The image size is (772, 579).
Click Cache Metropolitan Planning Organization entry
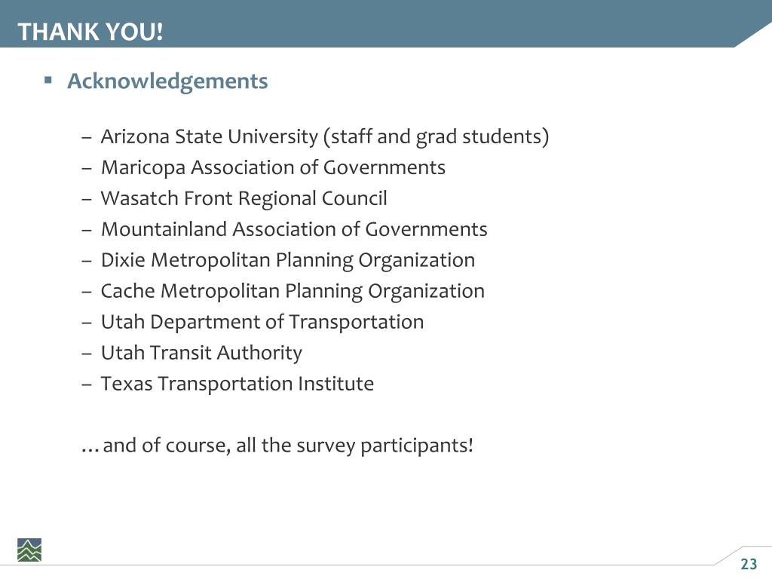[293, 292]
